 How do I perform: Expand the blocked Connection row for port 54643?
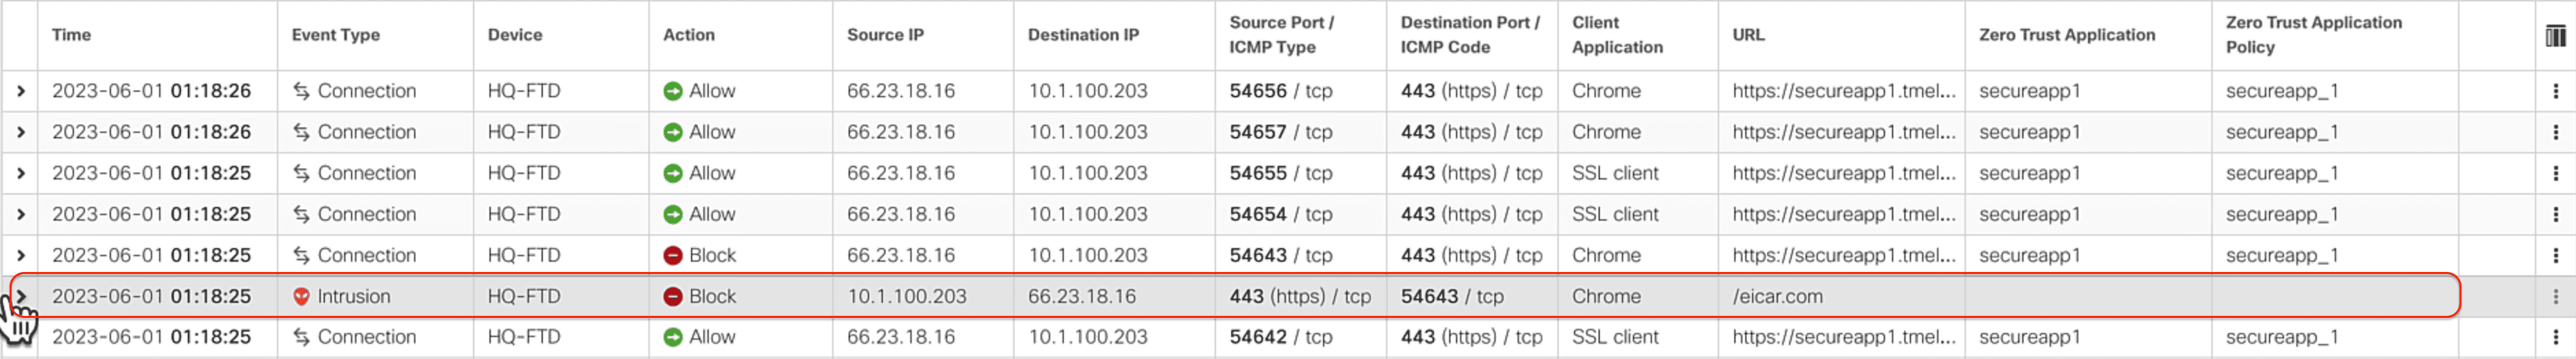coord(20,256)
